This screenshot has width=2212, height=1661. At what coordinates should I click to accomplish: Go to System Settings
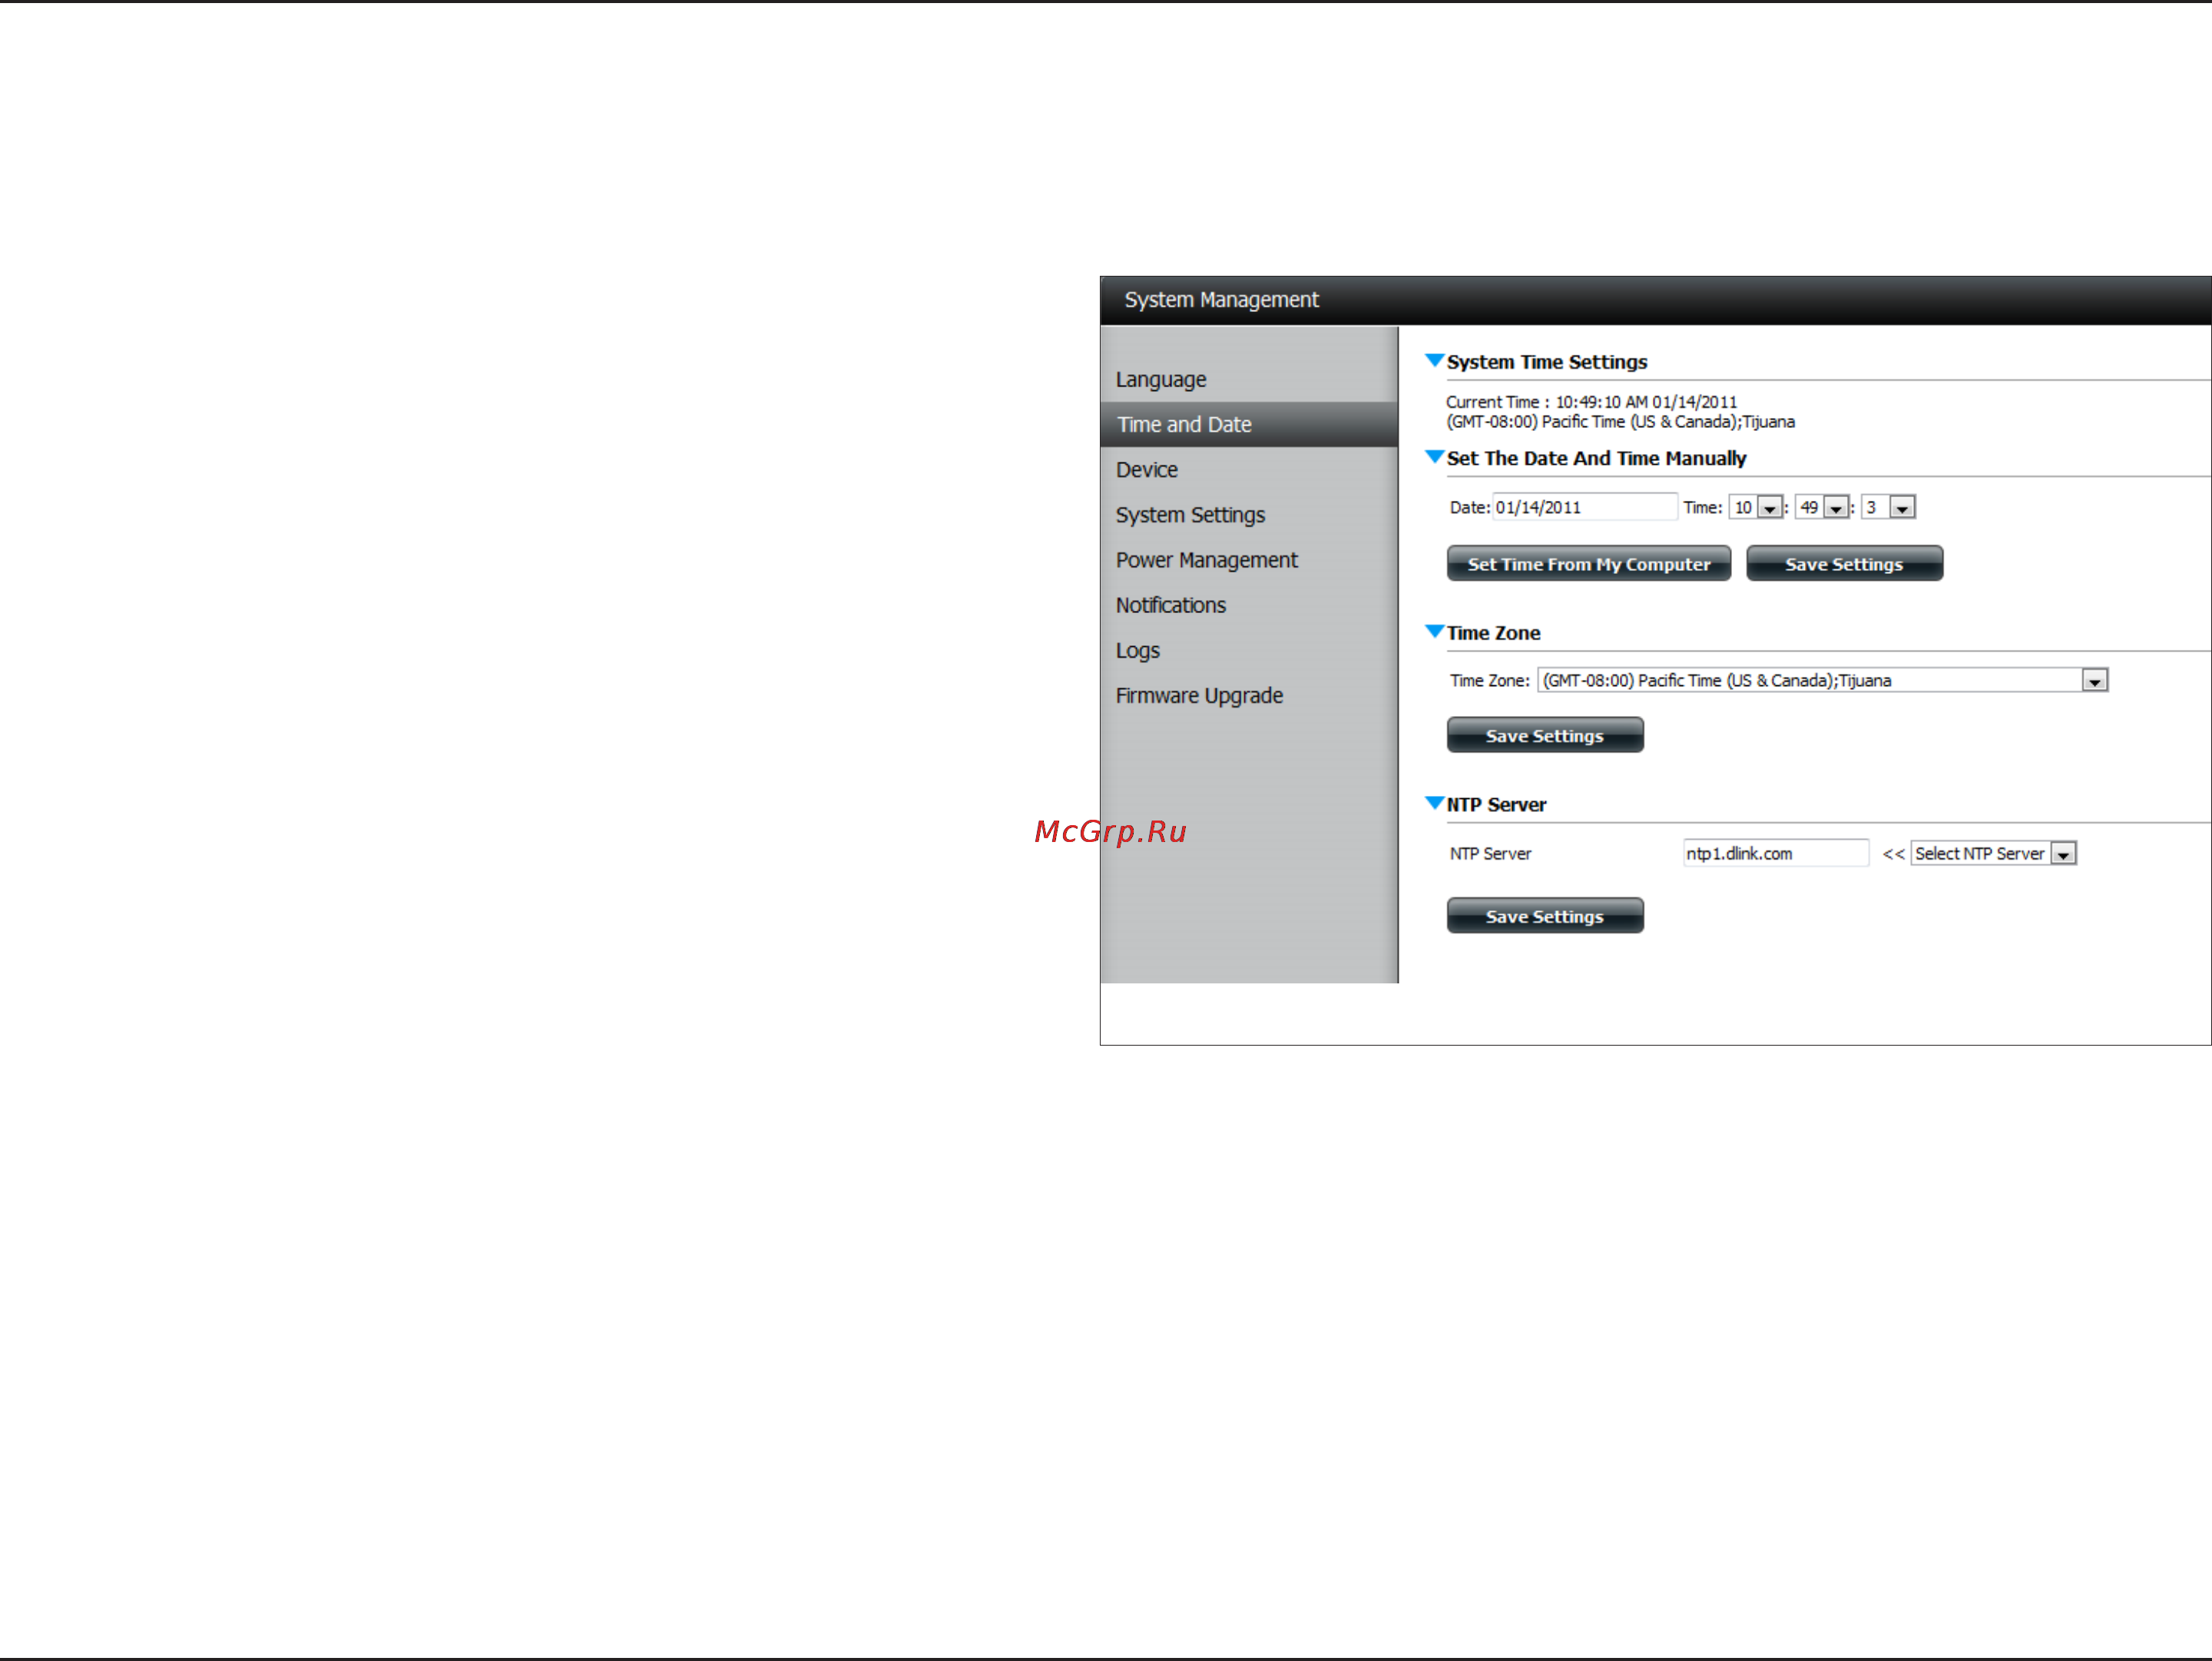click(1190, 515)
